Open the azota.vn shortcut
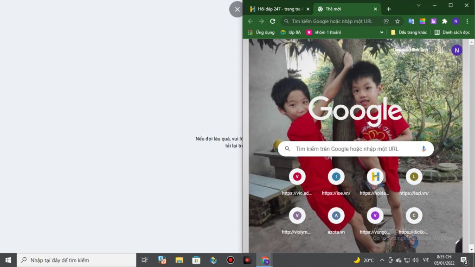The image size is (475, 267). [x=336, y=222]
